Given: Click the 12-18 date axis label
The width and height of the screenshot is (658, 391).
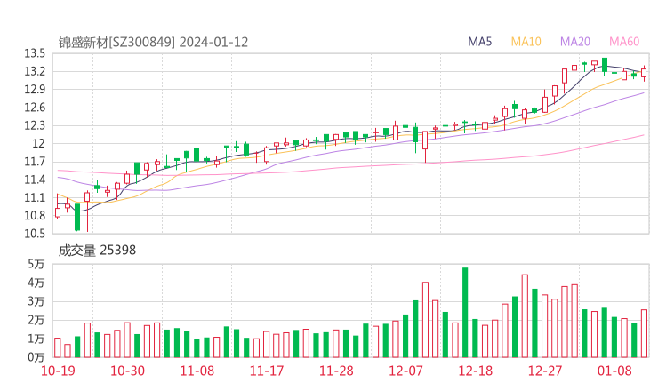Looking at the screenshot, I should pyautogui.click(x=476, y=371).
